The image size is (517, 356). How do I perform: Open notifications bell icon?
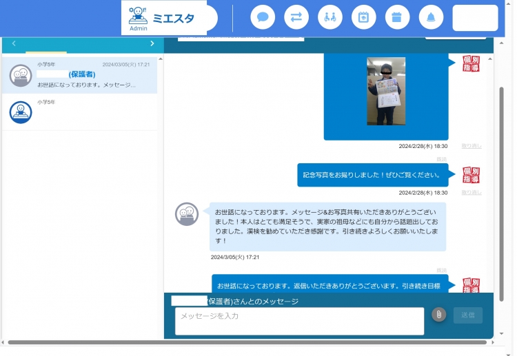431,17
